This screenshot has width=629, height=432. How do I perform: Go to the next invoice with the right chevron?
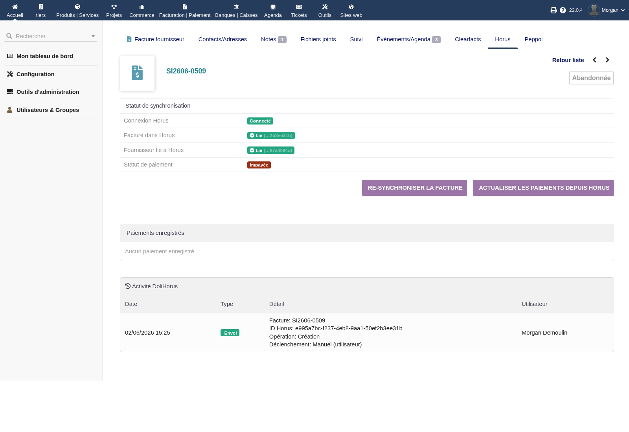pyautogui.click(x=607, y=60)
